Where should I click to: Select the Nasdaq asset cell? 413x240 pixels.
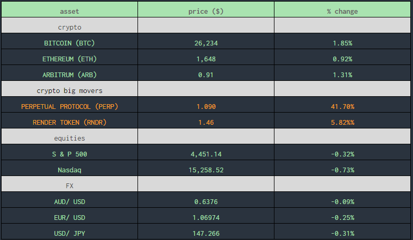[69, 168]
